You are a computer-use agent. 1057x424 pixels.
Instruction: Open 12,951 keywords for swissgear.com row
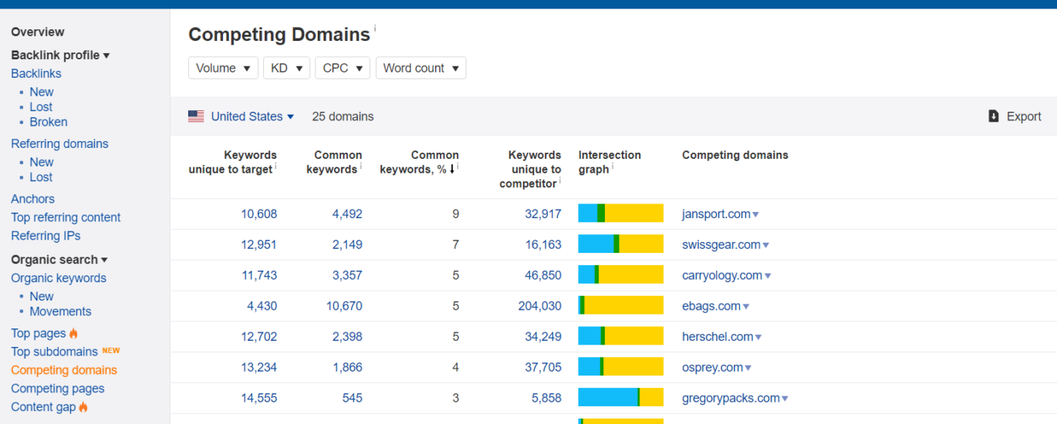click(258, 245)
